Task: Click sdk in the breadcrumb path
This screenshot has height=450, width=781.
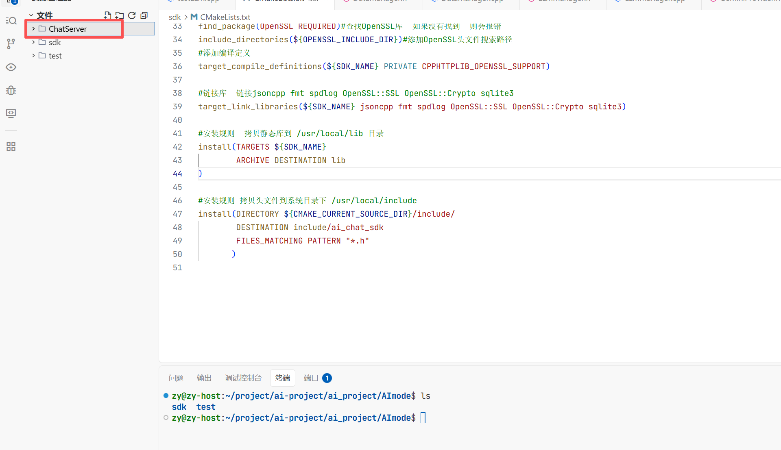Action: point(175,17)
